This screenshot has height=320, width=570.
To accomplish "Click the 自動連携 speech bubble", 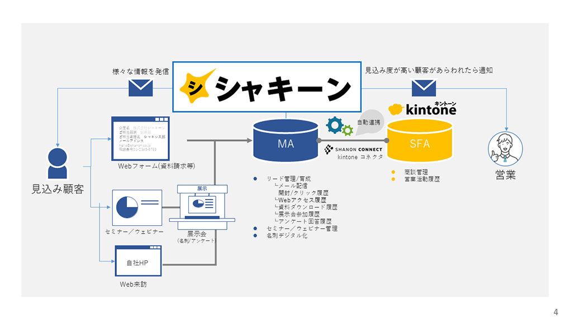I will point(369,122).
